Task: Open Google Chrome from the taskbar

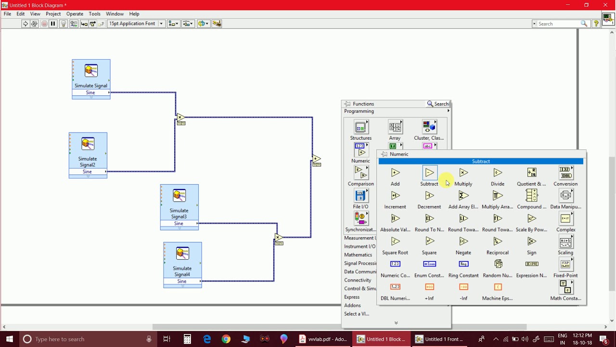Action: click(x=226, y=339)
